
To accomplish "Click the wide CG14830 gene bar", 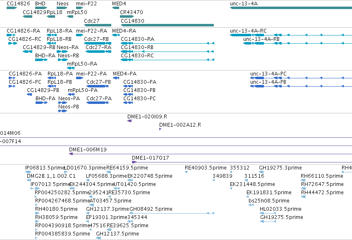I will click(167, 25).
